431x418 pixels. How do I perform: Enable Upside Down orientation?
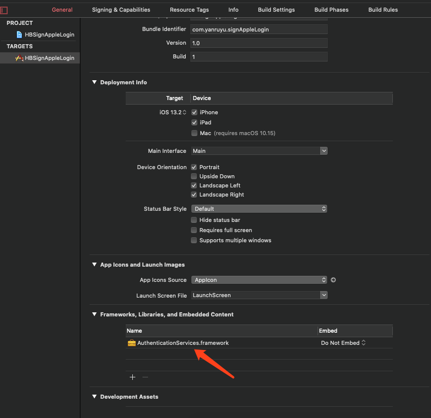tap(194, 176)
